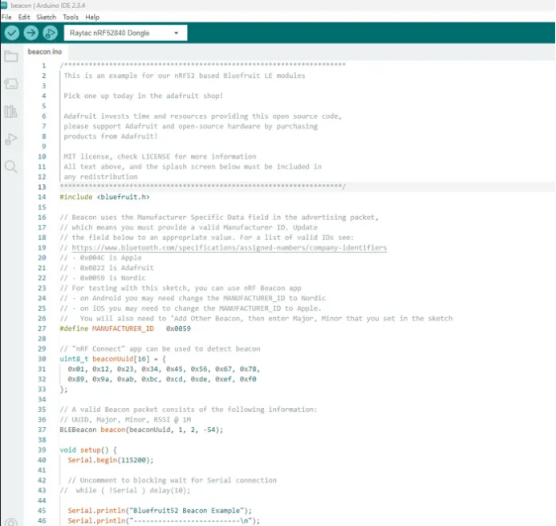
Task: Click the UUID bytes row starting 0x89
Action: [x=162, y=379]
